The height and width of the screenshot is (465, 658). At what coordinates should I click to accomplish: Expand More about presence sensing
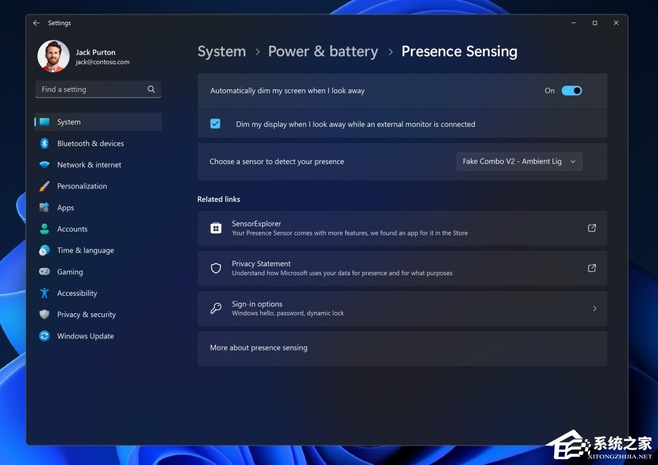(402, 348)
